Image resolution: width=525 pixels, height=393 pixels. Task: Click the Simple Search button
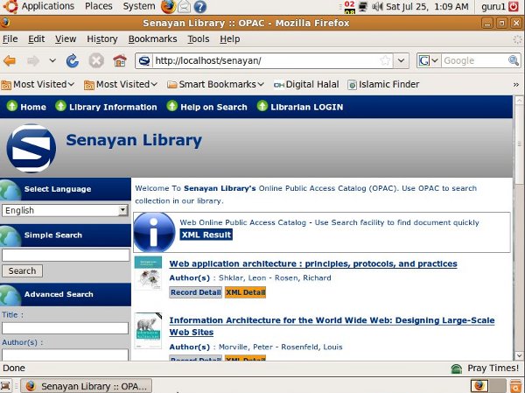[22, 271]
